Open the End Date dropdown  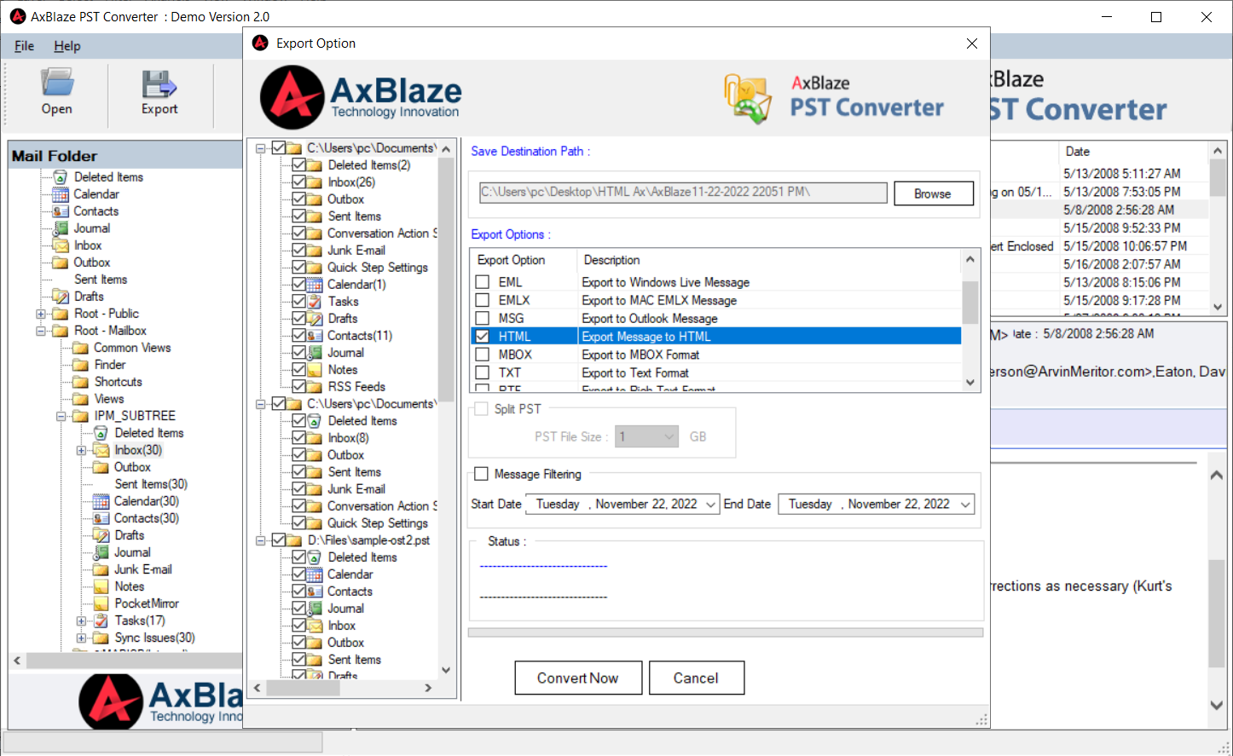coord(965,505)
